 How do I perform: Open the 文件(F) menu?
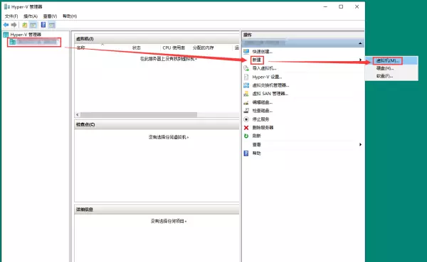[x=11, y=16]
